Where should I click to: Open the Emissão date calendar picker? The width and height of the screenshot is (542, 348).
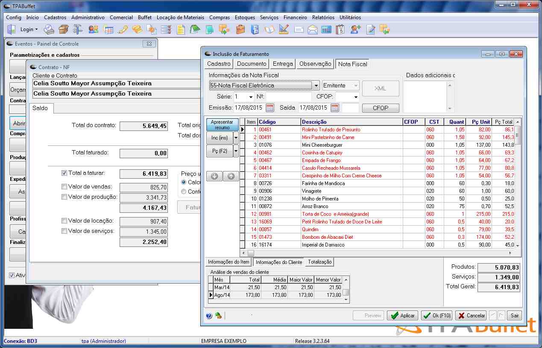[270, 108]
